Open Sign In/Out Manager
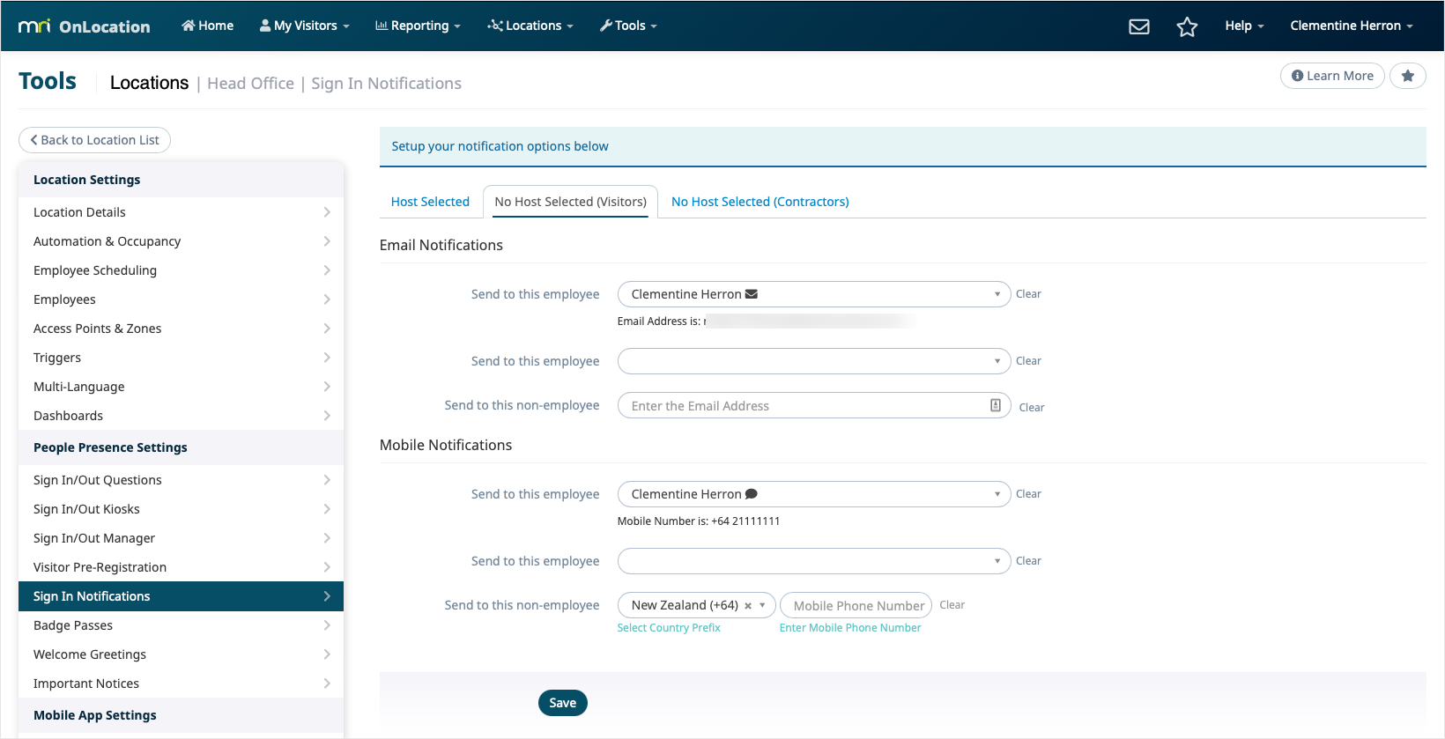1445x739 pixels. pyautogui.click(x=181, y=538)
